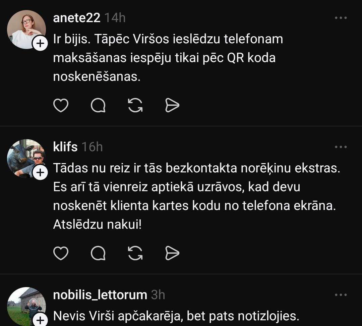Expand the three-dot menu on klifs's post

click(x=341, y=147)
